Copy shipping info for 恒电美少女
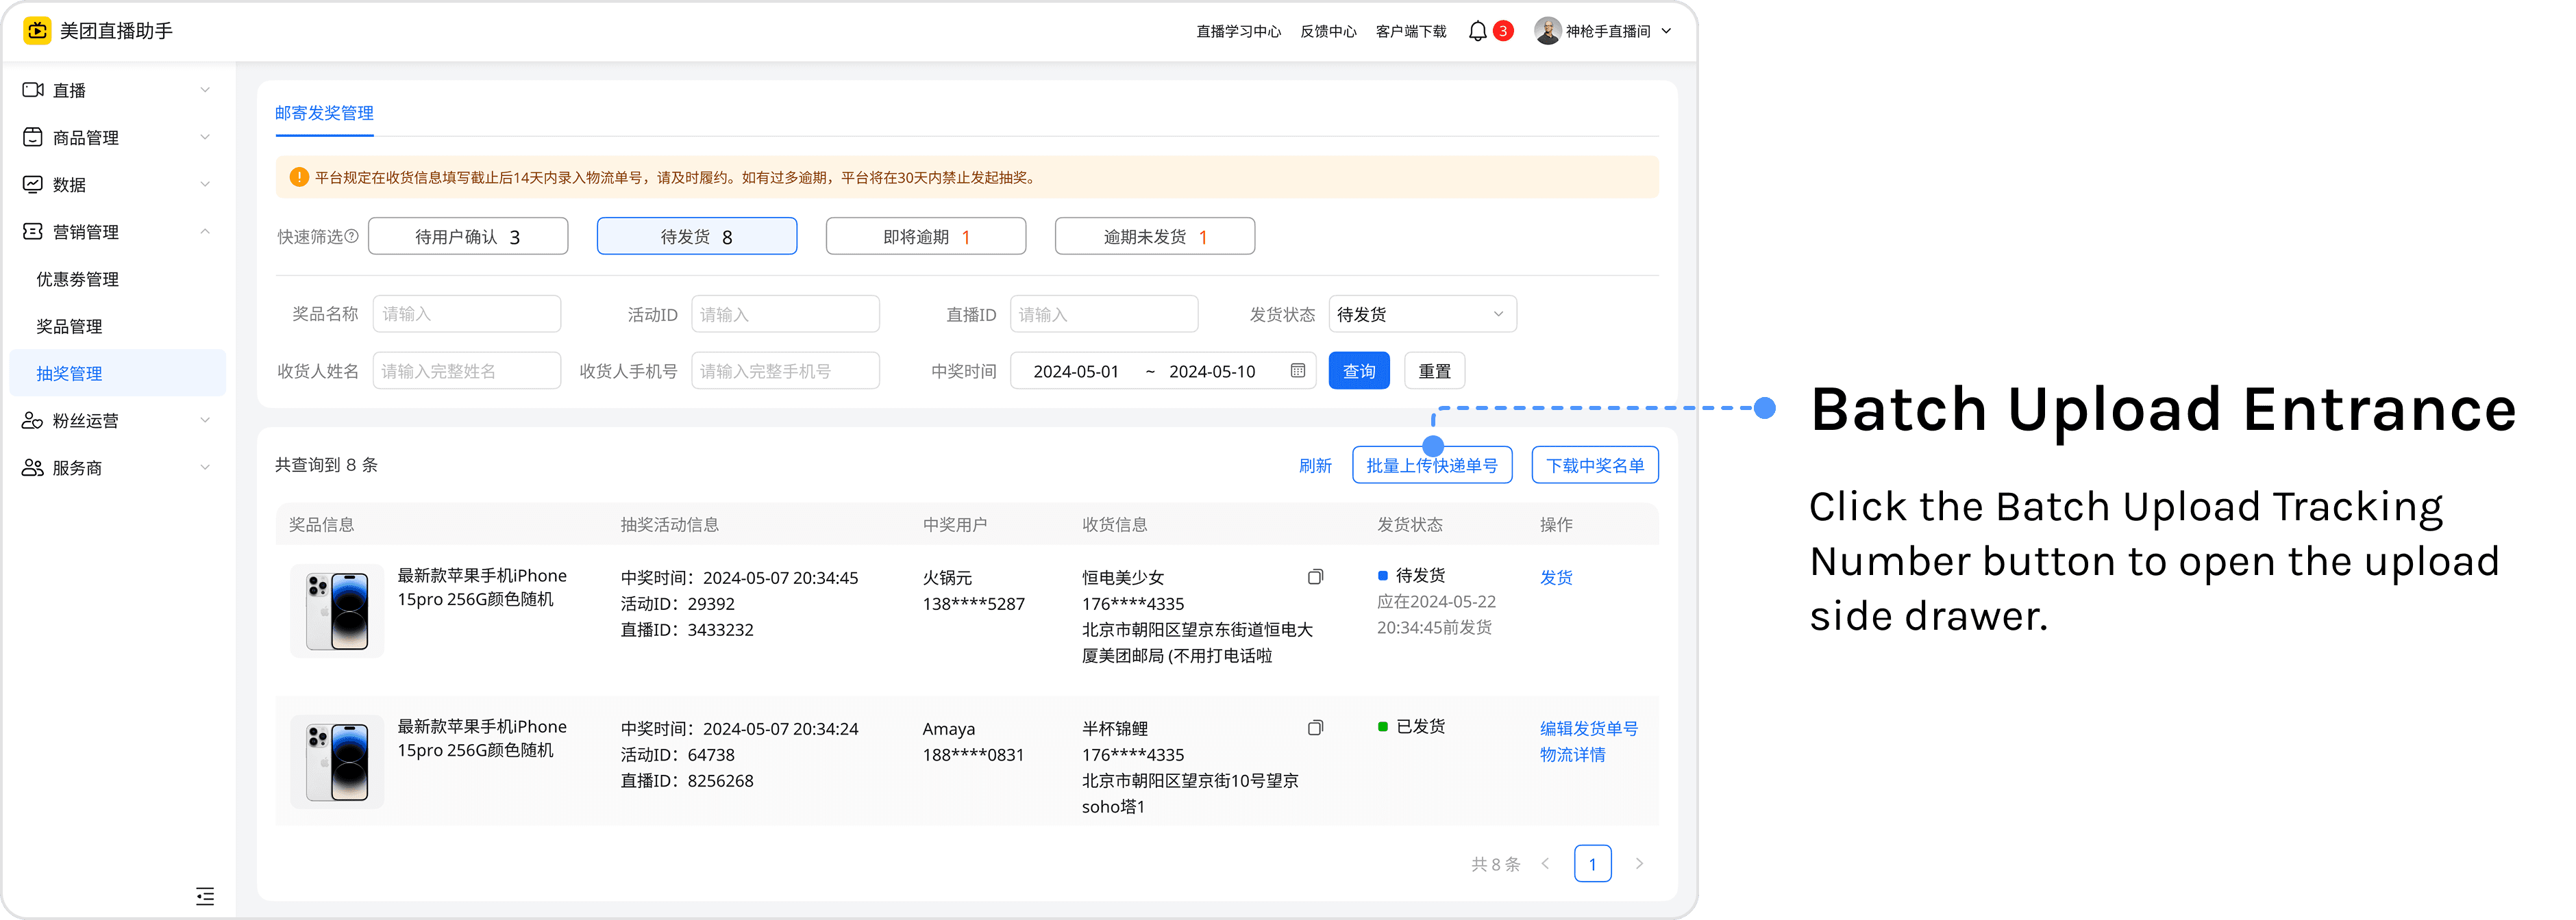2576x920 pixels. (x=1315, y=576)
